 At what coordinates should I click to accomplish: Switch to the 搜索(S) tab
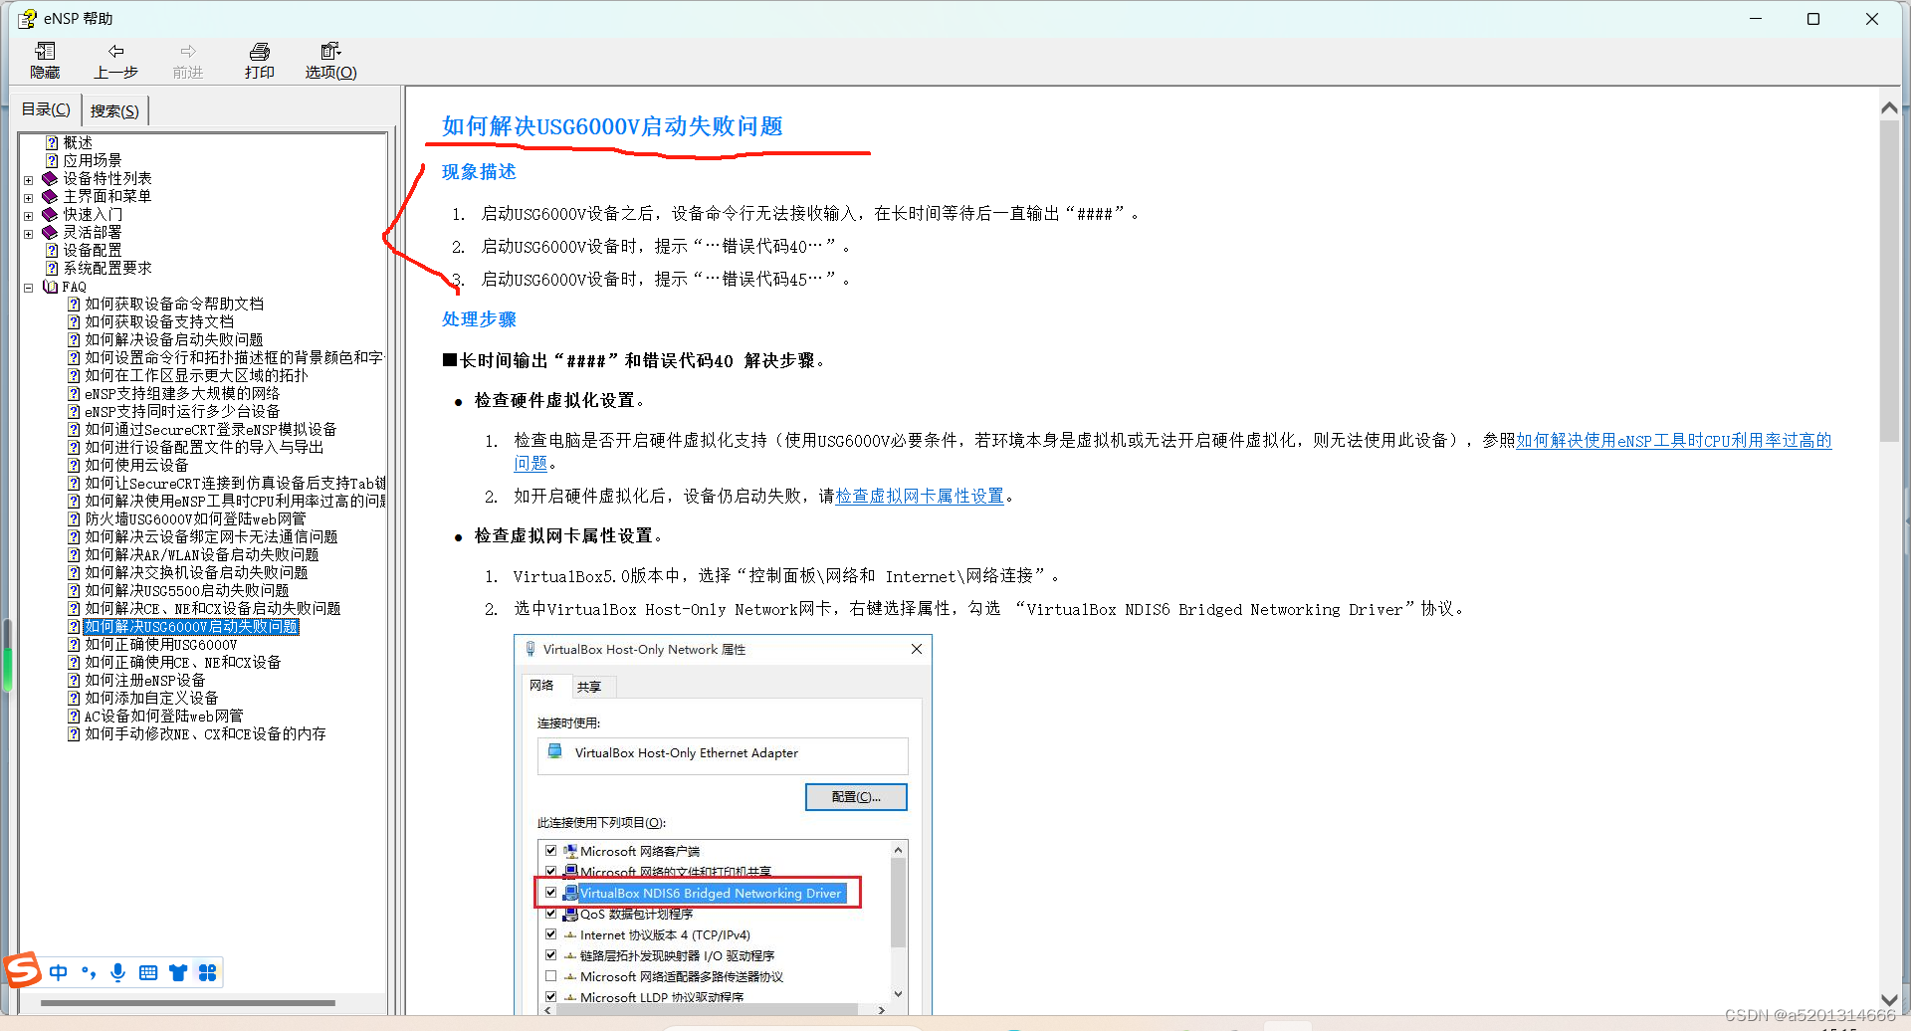point(114,110)
